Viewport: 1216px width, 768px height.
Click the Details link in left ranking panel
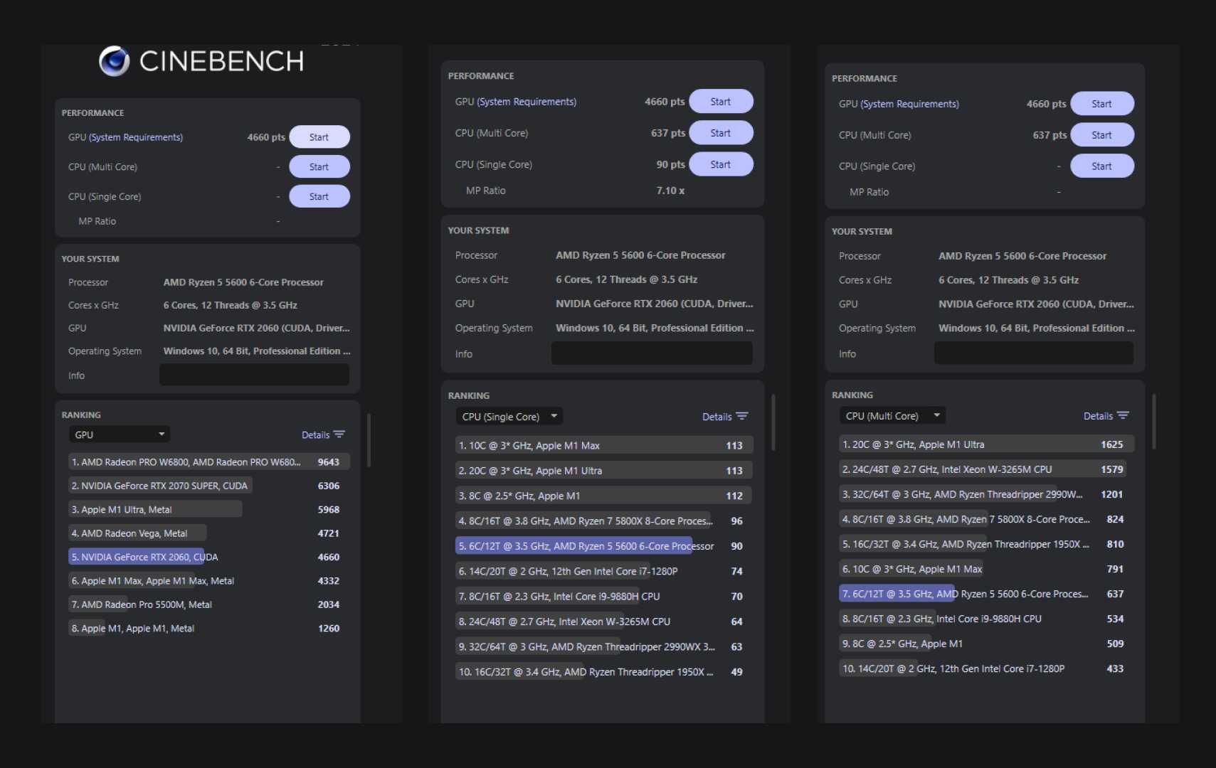315,435
